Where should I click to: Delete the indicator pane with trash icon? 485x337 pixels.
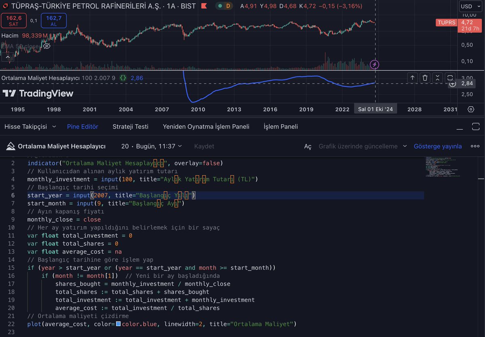(x=425, y=78)
